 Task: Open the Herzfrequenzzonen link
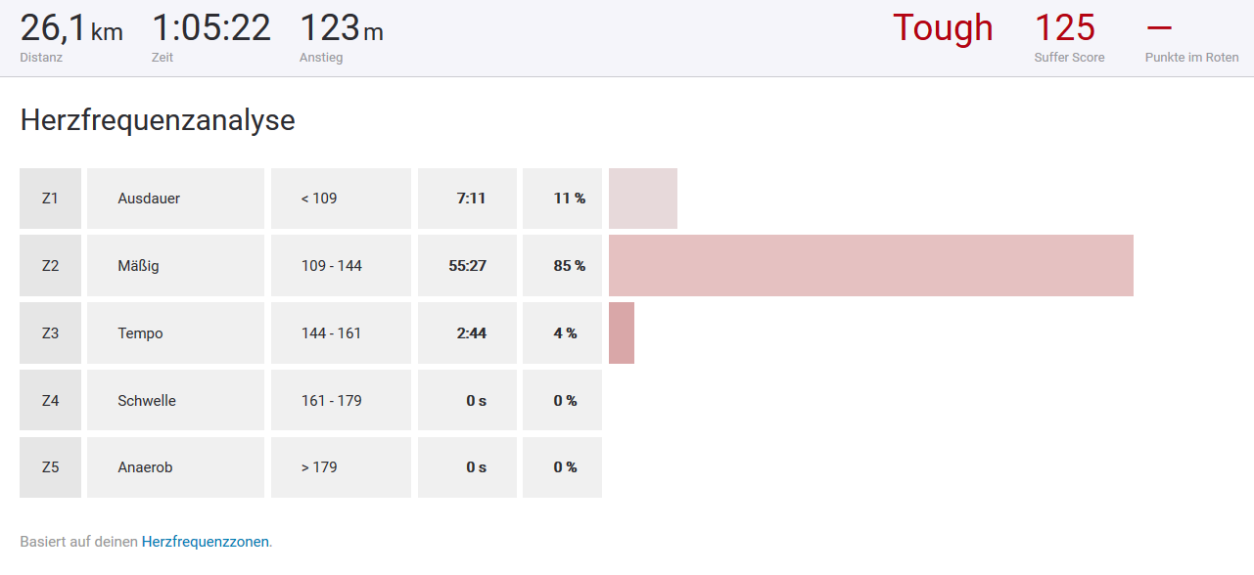coord(205,541)
